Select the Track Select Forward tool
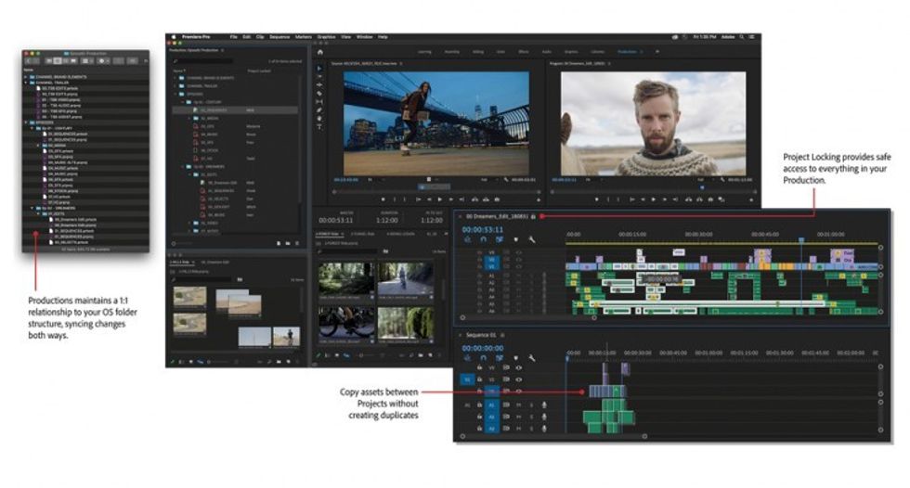 319,76
